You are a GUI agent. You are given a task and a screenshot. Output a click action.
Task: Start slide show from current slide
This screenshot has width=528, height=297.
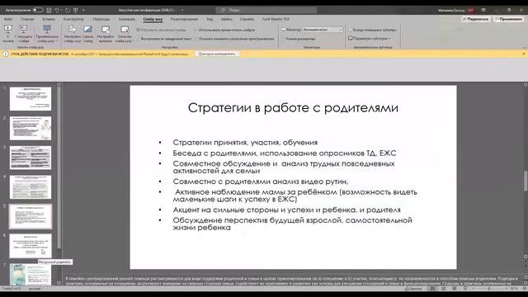click(23, 34)
